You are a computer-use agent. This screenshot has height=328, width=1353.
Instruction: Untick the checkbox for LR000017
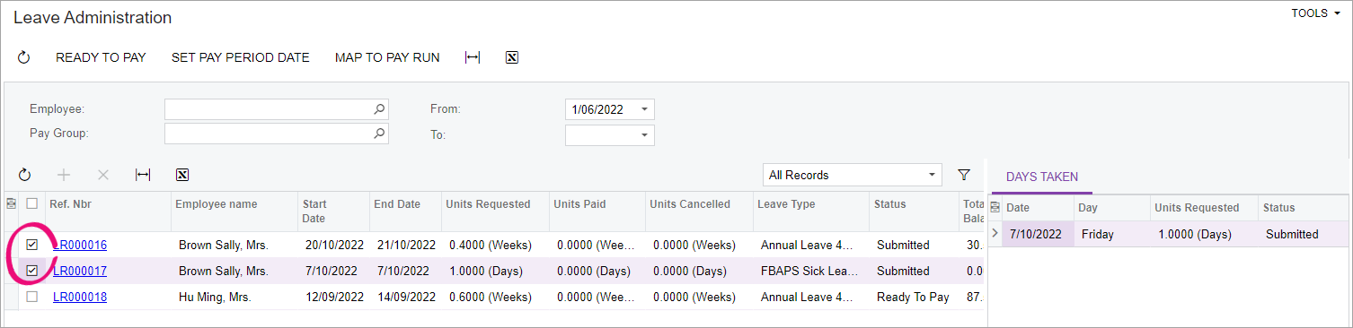[x=32, y=271]
